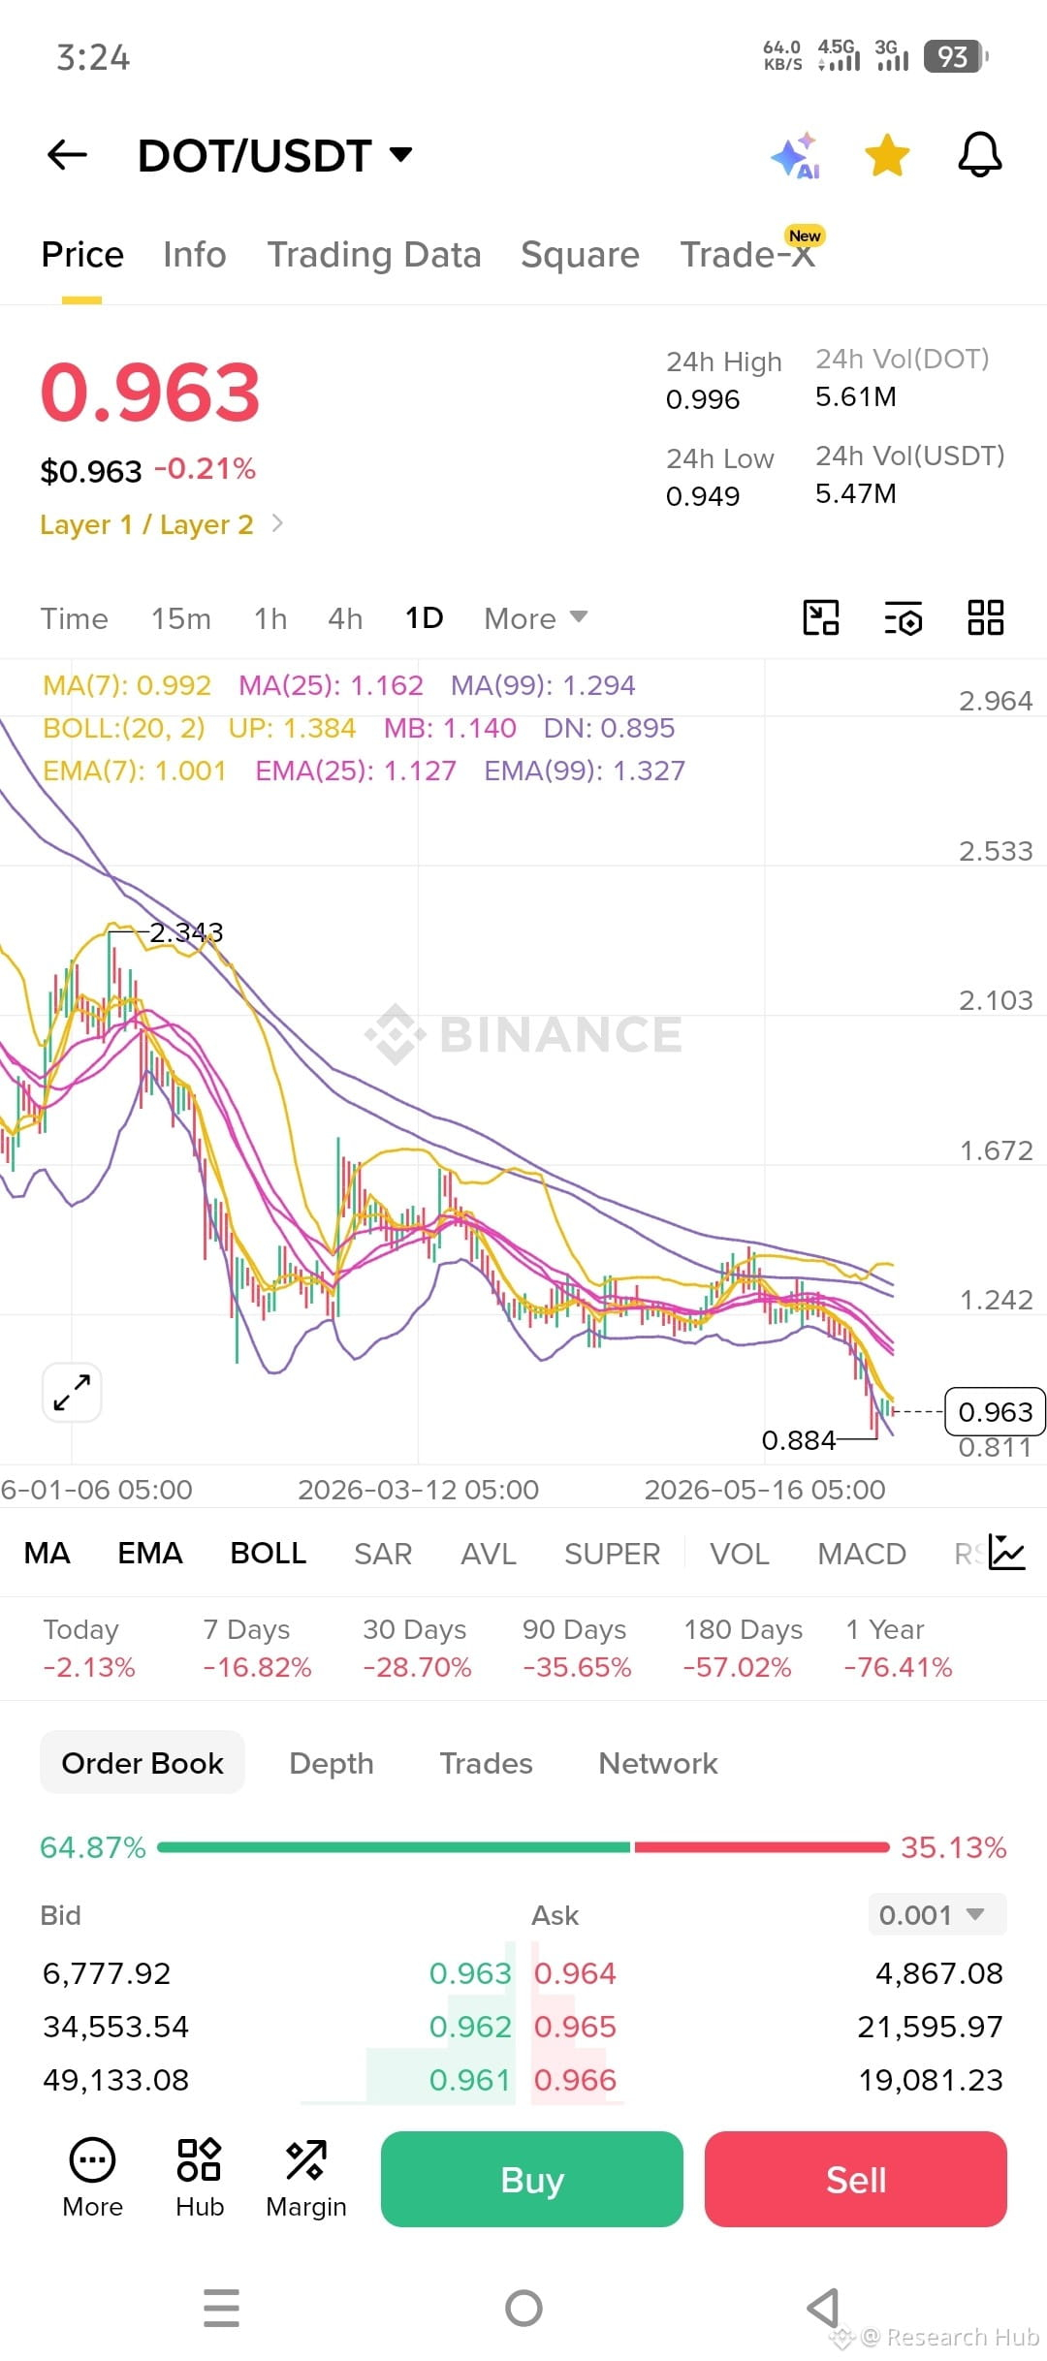
Task: Switch to the Depth tab
Action: pos(332,1763)
